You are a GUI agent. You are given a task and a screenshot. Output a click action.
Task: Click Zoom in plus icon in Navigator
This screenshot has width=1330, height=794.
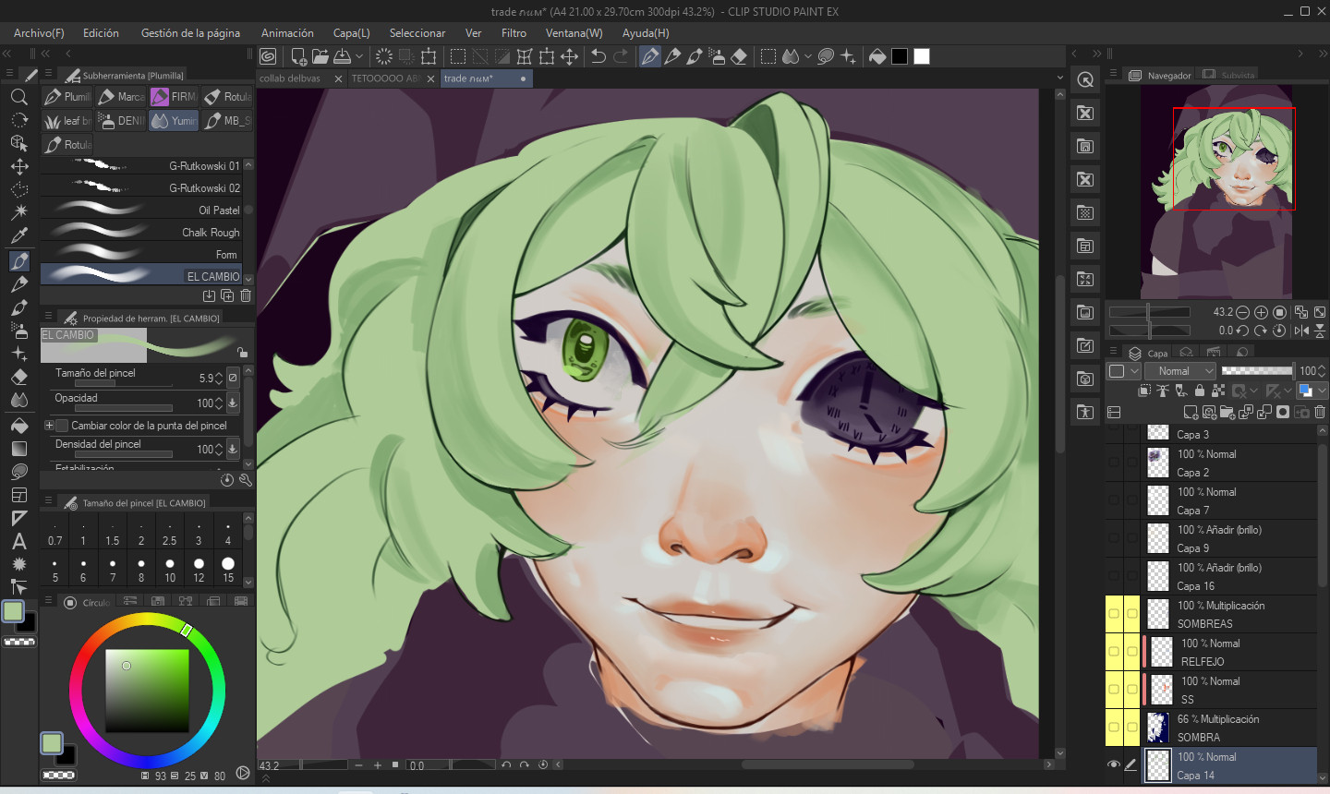pyautogui.click(x=1261, y=312)
